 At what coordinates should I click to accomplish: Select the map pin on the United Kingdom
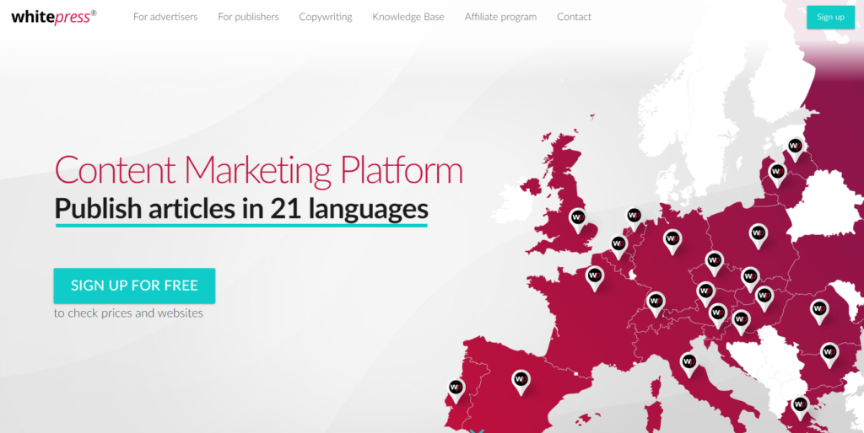tap(577, 221)
